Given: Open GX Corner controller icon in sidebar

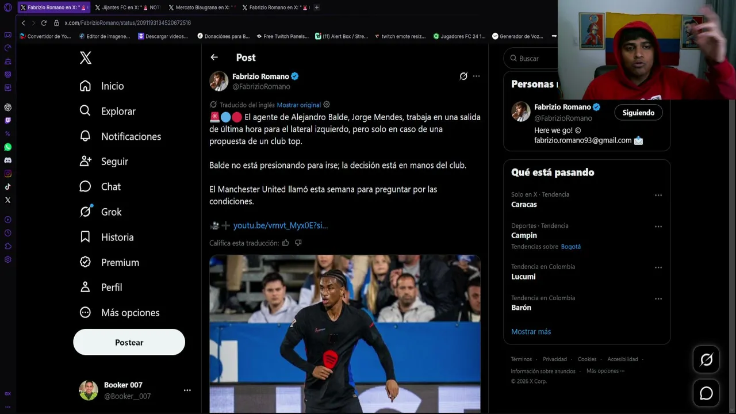Looking at the screenshot, I should click(7, 35).
